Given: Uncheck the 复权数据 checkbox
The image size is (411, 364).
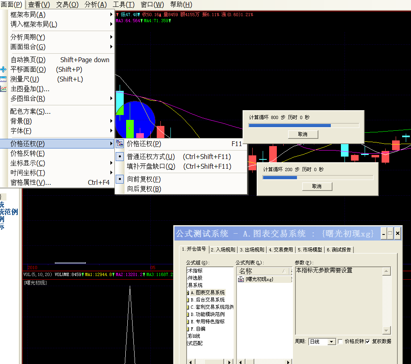Looking at the screenshot, I should [367, 341].
